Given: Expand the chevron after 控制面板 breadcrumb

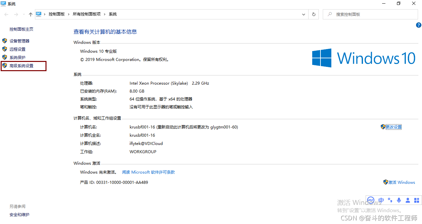Looking at the screenshot, I should [69, 14].
